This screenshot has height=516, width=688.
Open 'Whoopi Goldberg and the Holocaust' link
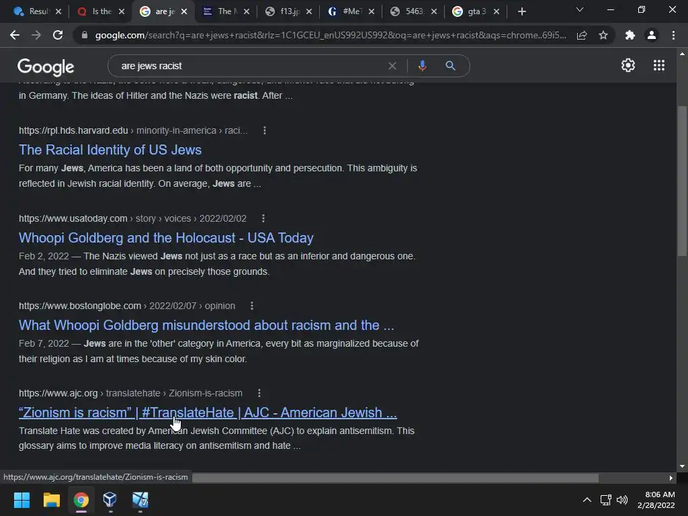pyautogui.click(x=166, y=238)
